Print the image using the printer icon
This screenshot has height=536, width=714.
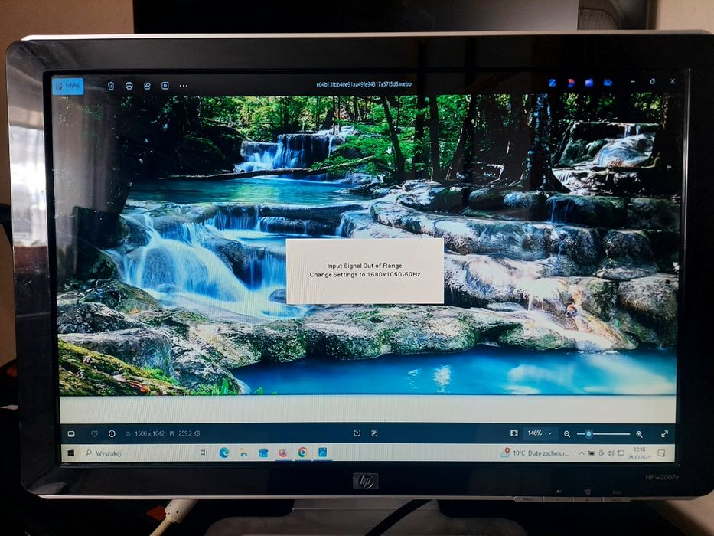click(x=129, y=86)
